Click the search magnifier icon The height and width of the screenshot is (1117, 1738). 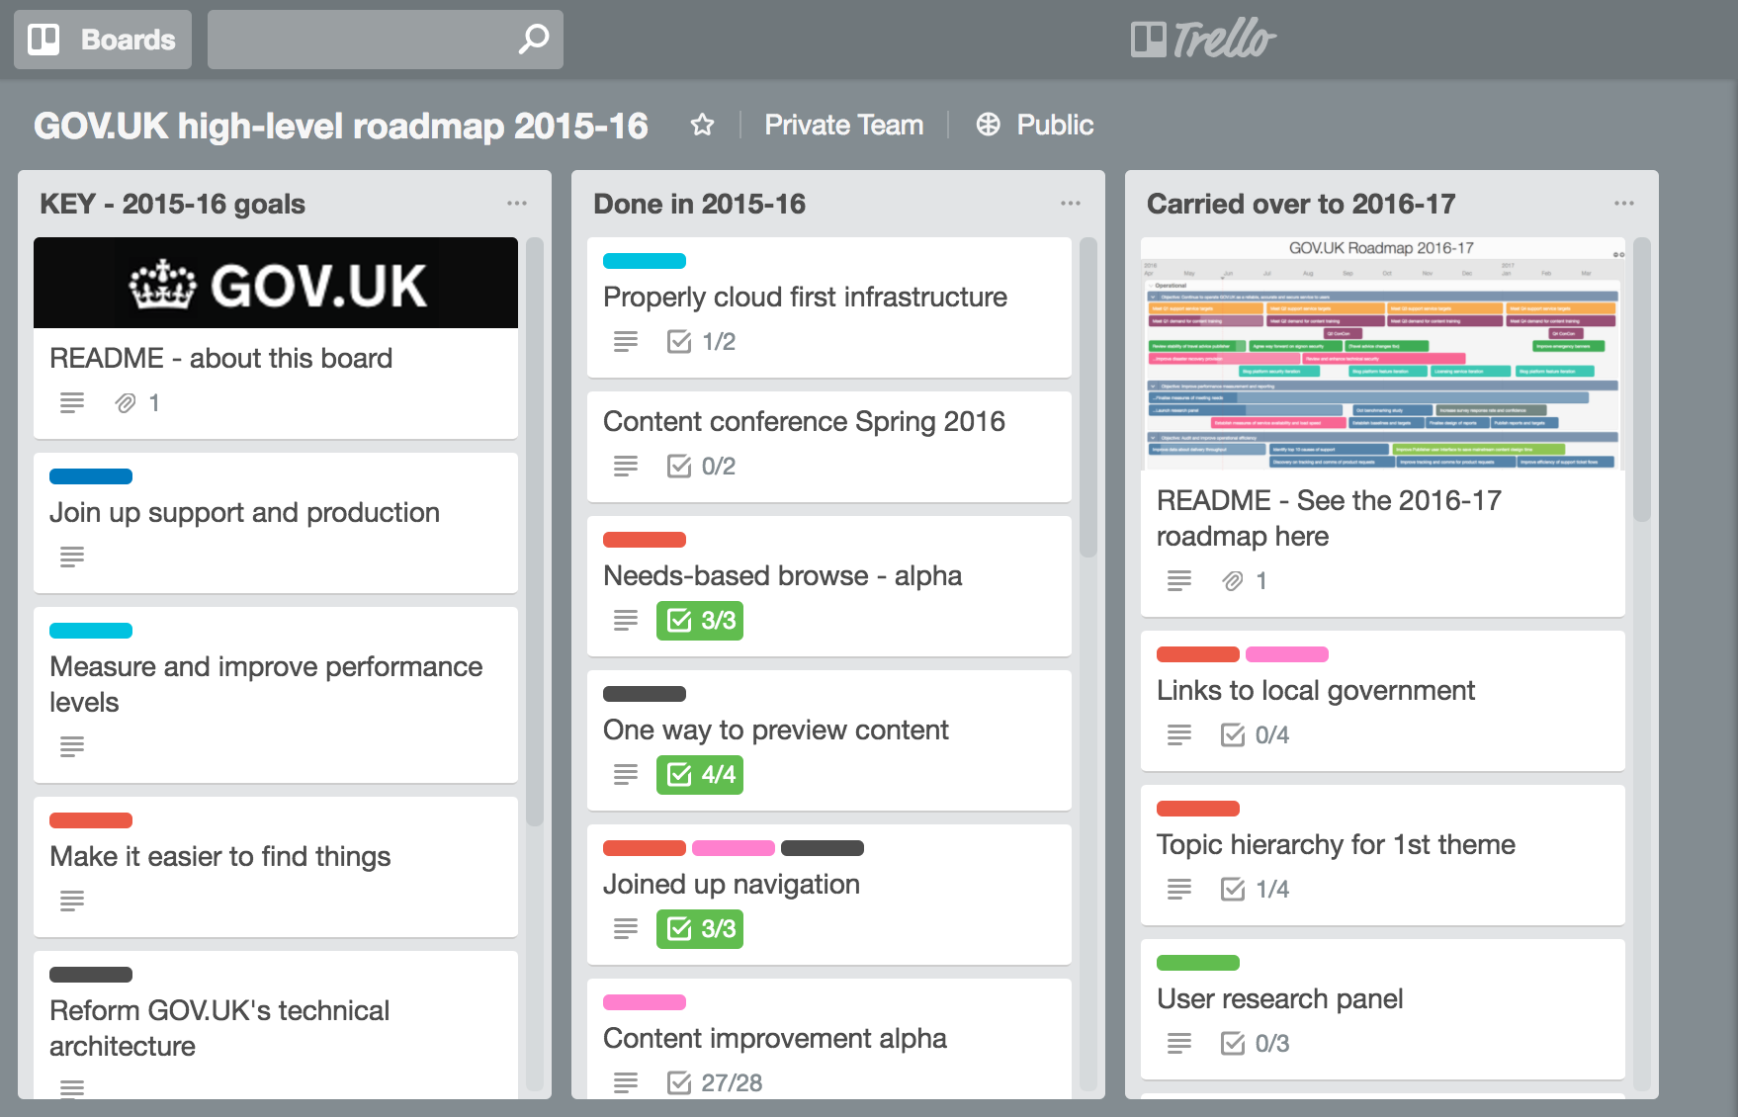point(534,40)
